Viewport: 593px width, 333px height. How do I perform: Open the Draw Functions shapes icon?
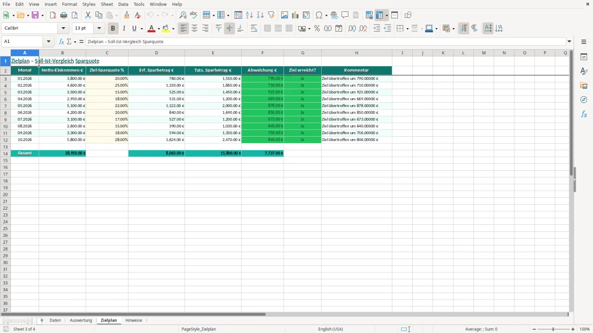[408, 15]
